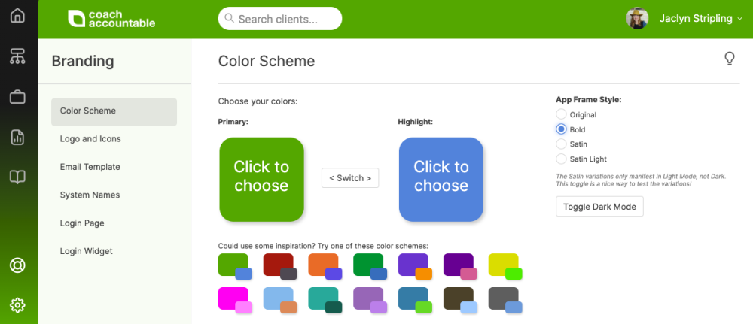Open the Home icon in sidebar

[18, 16]
